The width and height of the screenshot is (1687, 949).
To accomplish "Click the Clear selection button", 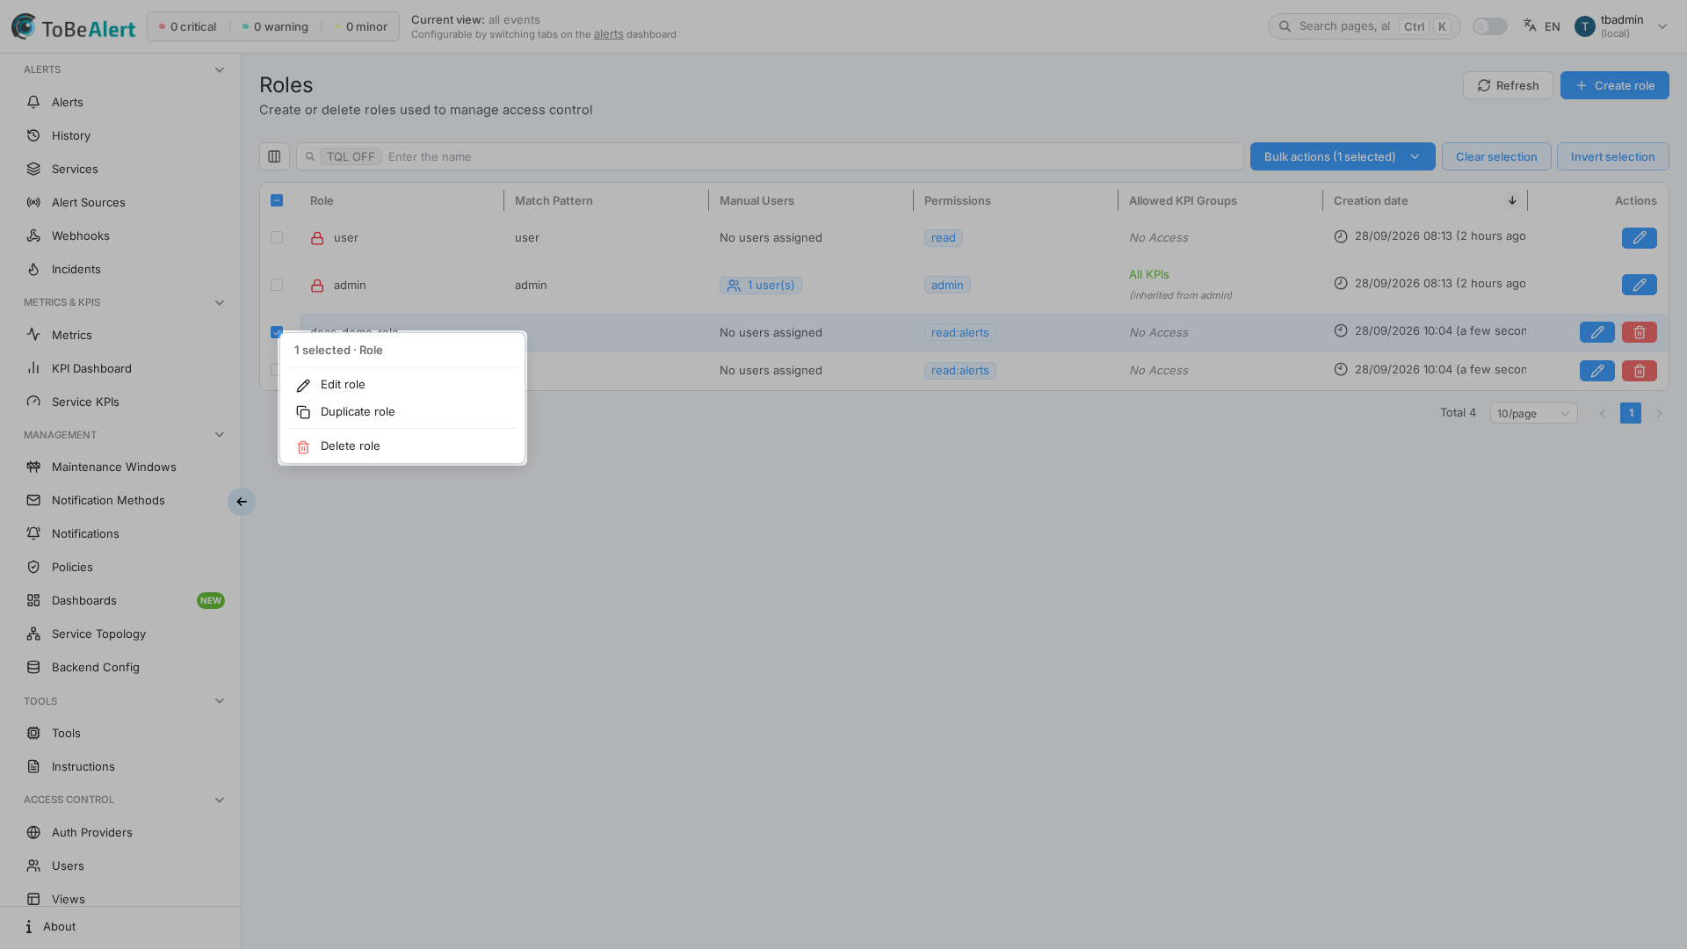I will [1495, 156].
